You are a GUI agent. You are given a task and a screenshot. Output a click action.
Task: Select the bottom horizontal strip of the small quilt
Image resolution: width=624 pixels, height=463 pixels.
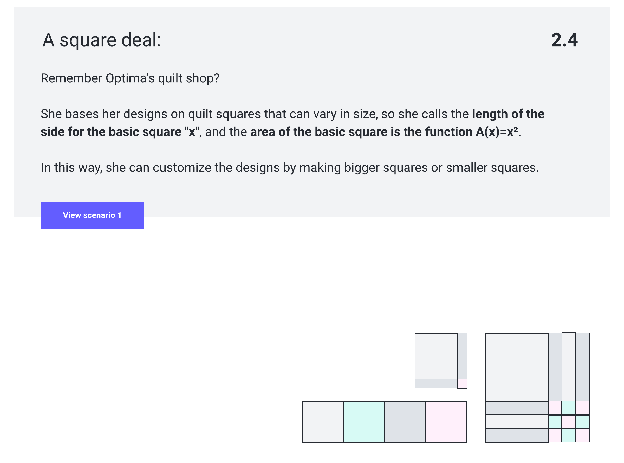[x=436, y=383]
